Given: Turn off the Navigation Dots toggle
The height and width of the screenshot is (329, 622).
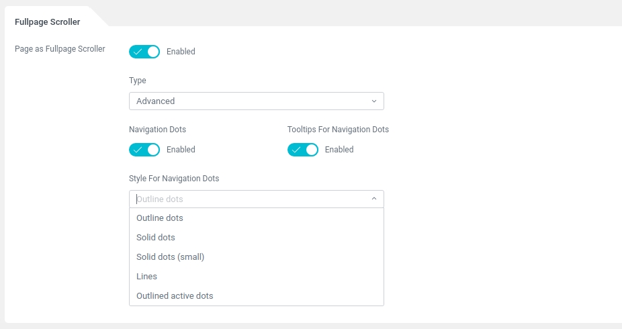Looking at the screenshot, I should pos(144,150).
